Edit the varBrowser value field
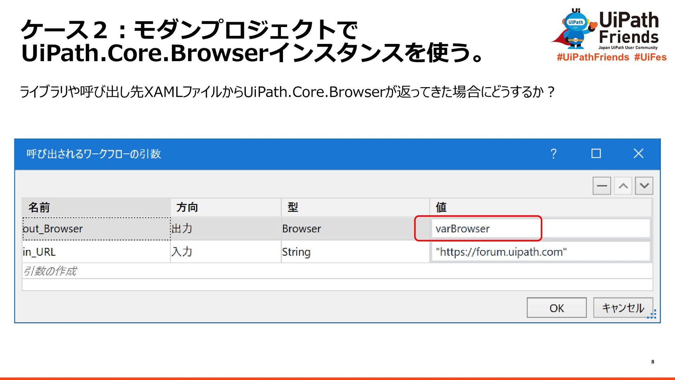675x380 pixels. tap(541, 228)
